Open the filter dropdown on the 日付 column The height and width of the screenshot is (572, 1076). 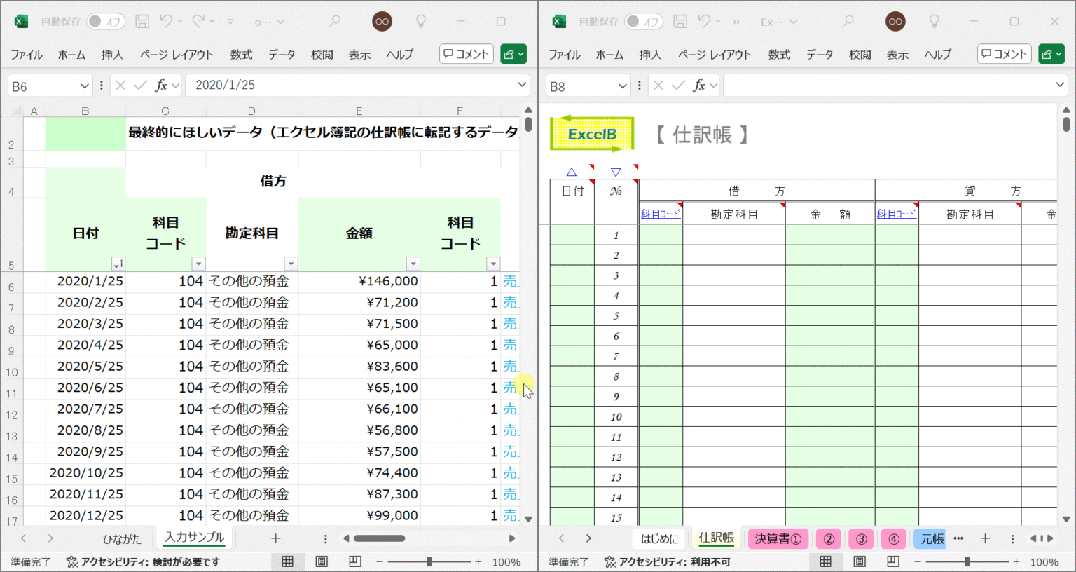118,264
